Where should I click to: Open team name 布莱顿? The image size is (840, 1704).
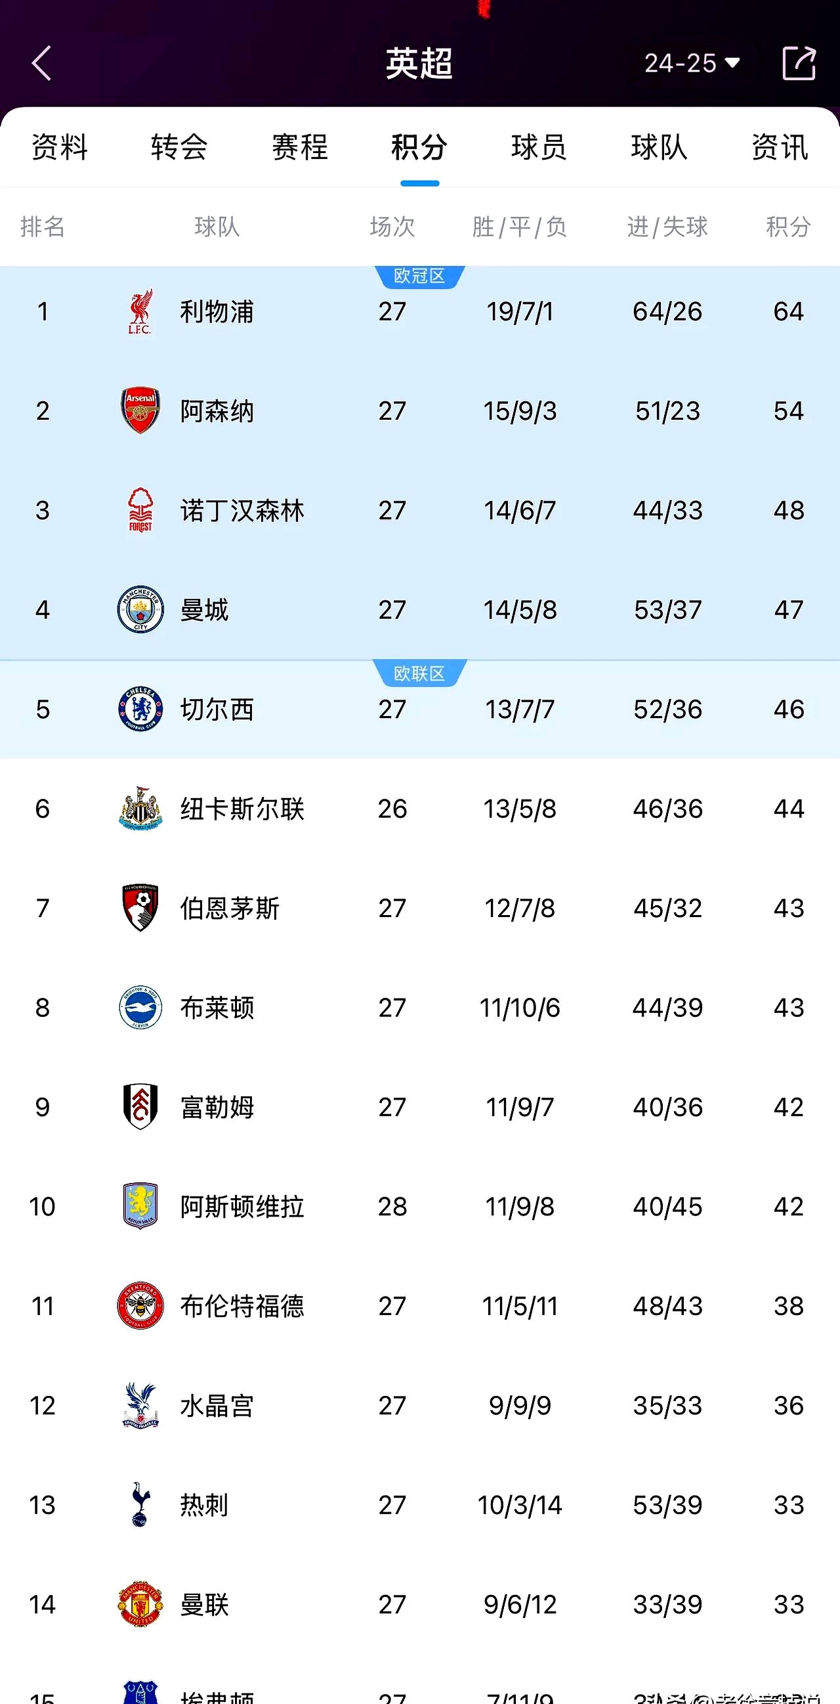(x=217, y=1008)
